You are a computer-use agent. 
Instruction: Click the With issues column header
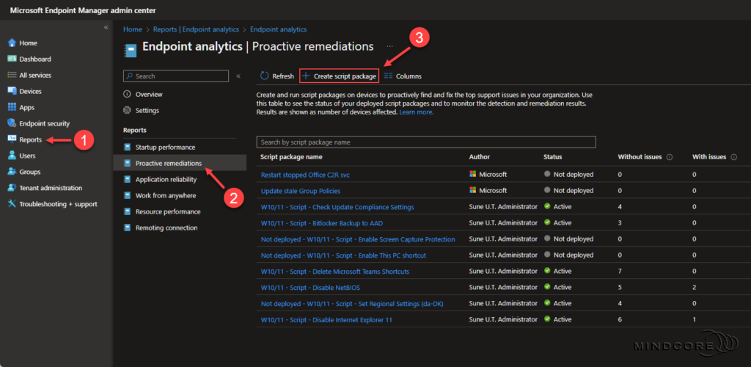point(709,157)
